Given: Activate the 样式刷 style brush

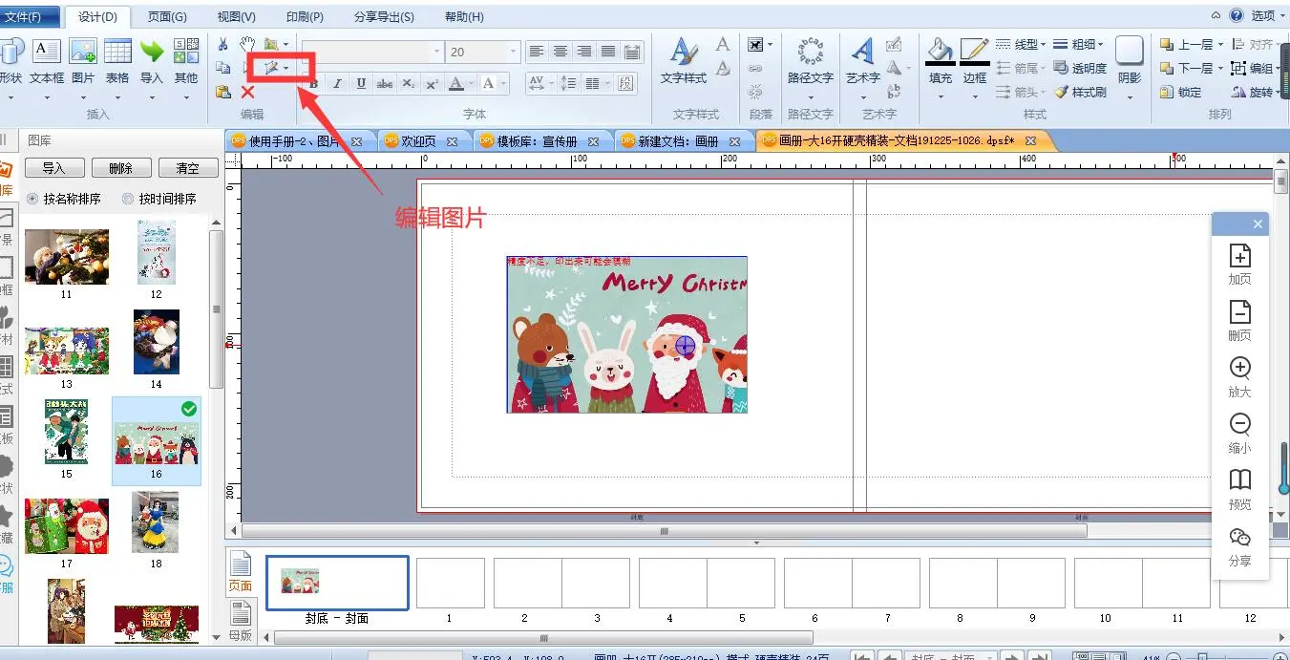Looking at the screenshot, I should (1080, 92).
